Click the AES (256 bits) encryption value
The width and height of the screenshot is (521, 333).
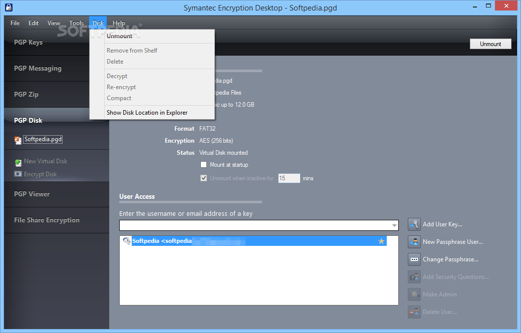click(216, 141)
